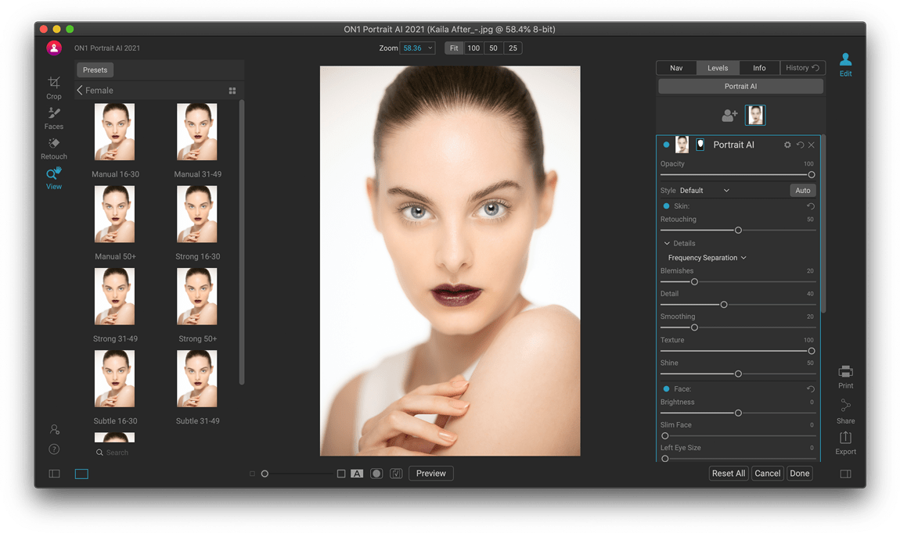
Task: Select the Retouch tool
Action: (54, 148)
